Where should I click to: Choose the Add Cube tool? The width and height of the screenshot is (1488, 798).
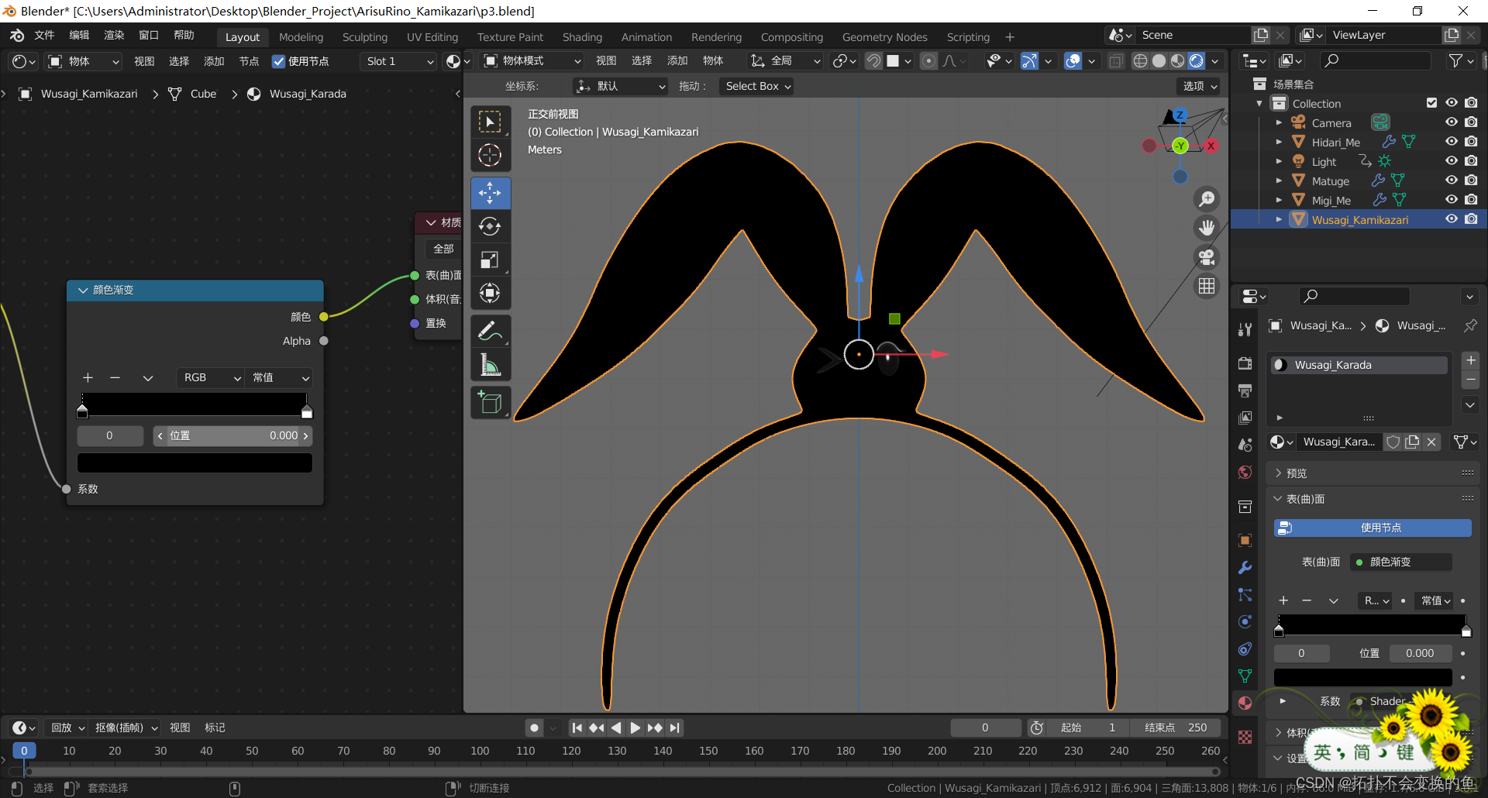pos(490,403)
